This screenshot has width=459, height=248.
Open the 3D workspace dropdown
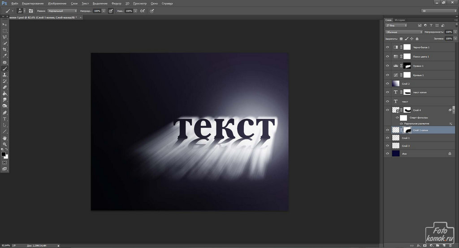coord(439,11)
